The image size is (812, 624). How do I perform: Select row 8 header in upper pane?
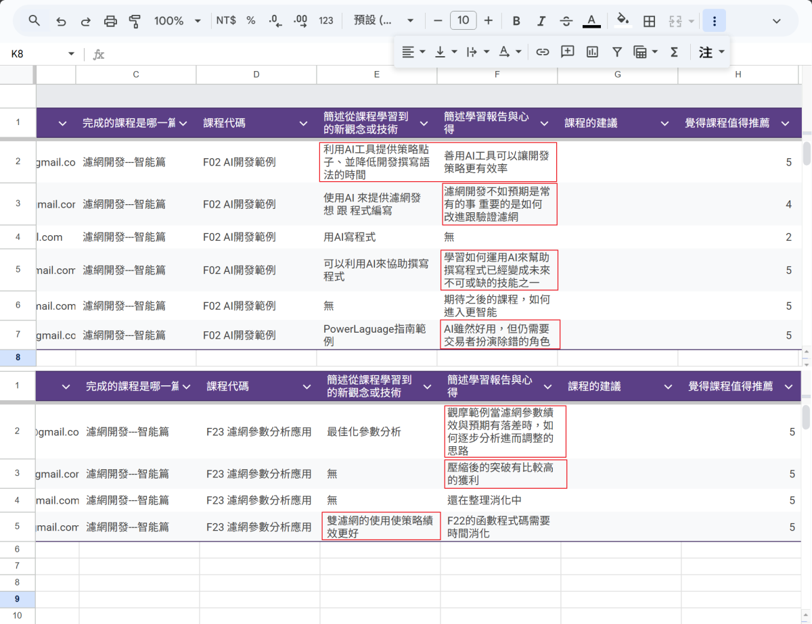pos(18,357)
